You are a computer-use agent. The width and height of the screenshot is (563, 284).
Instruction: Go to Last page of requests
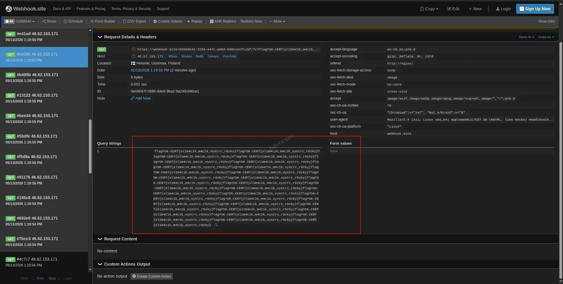point(68,278)
